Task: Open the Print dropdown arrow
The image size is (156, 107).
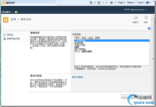Action: coord(115,2)
